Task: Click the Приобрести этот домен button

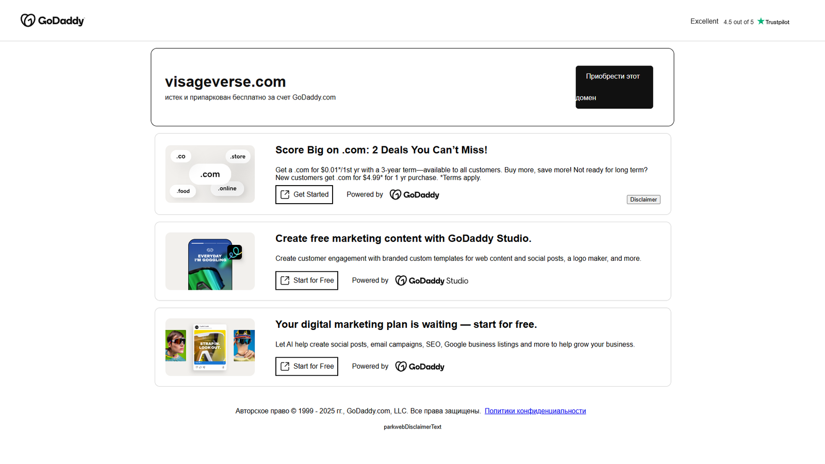Action: (x=614, y=87)
